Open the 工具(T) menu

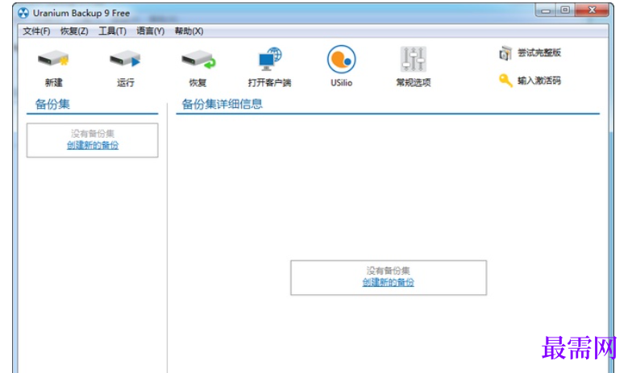click(113, 31)
